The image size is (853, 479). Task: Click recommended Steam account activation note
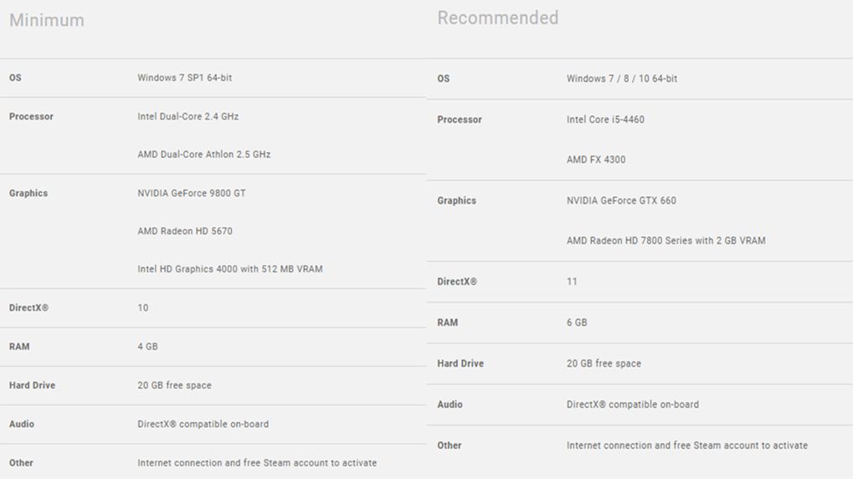(x=686, y=446)
